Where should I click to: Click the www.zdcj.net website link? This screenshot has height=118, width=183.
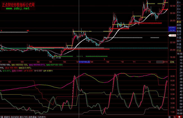(18, 9)
